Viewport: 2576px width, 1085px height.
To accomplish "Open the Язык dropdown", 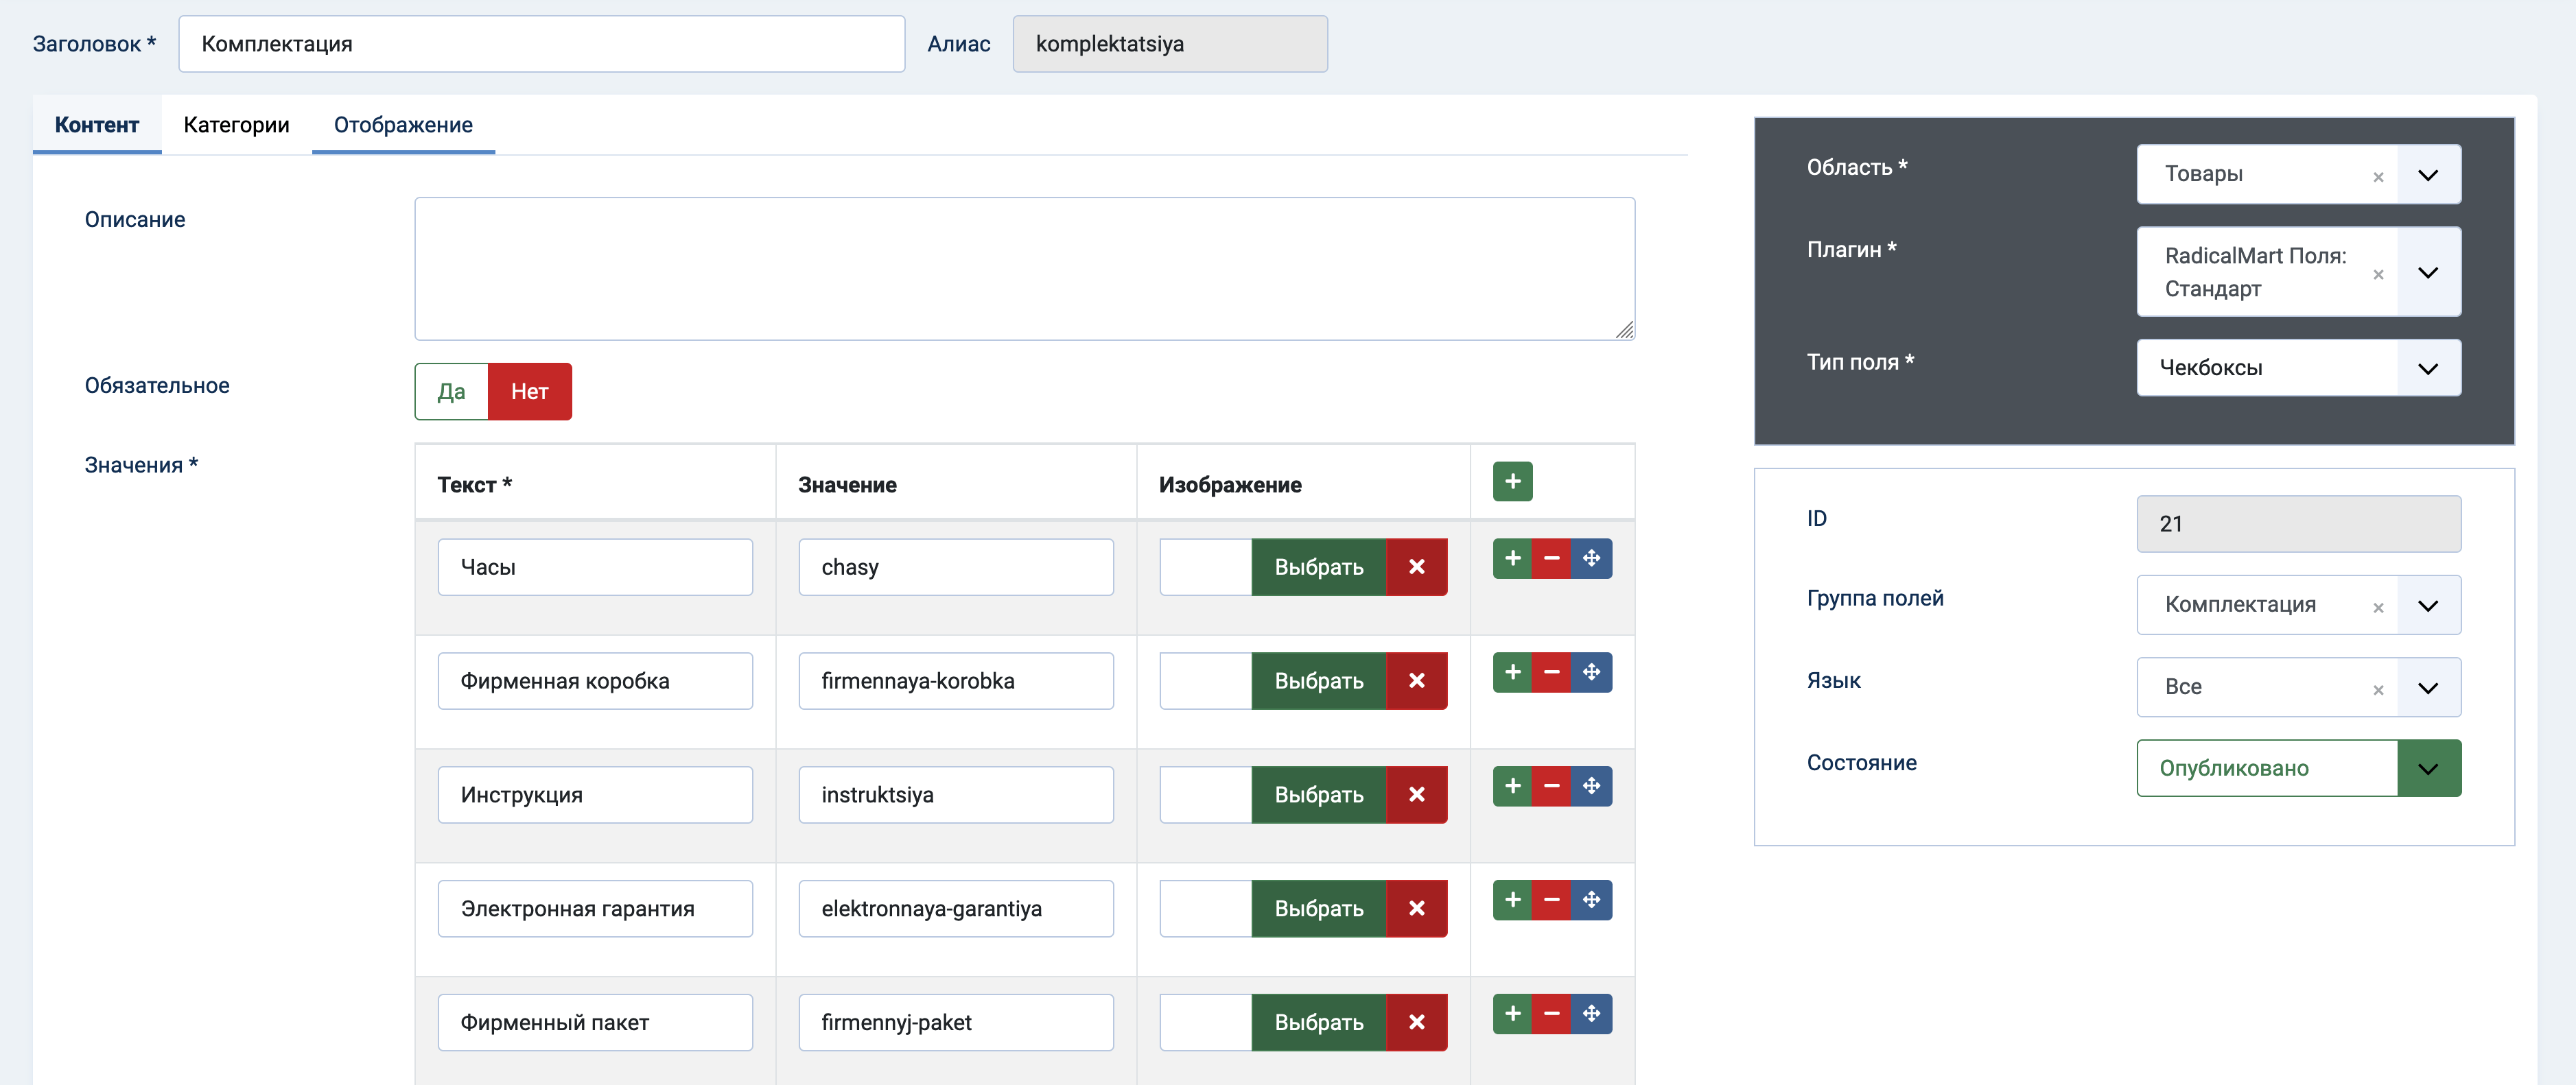I will coord(2427,687).
